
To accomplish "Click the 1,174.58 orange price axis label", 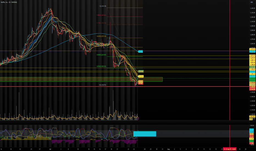I will [252, 83].
